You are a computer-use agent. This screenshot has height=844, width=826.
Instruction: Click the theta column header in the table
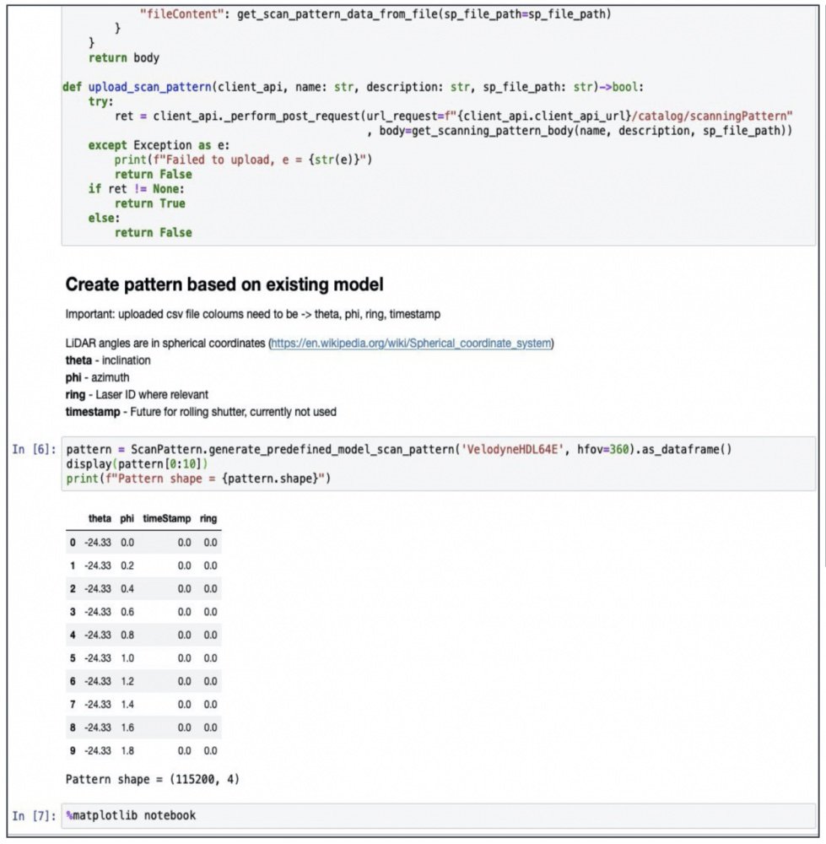[100, 518]
